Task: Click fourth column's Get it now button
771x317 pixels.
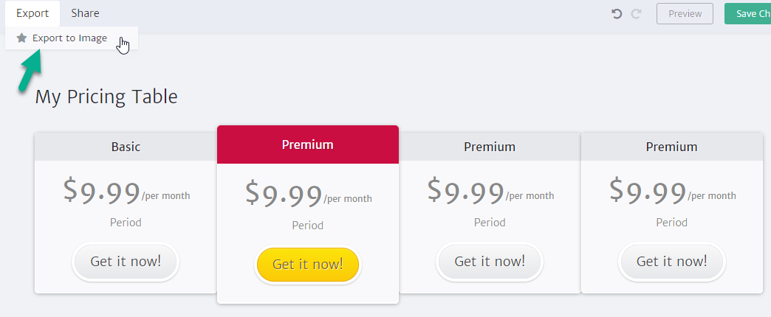Action: 672,261
